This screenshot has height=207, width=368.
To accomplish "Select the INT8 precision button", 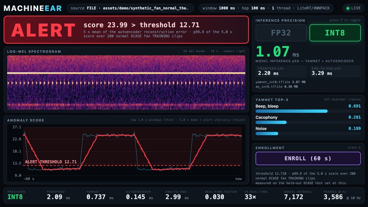I will coord(335,33).
